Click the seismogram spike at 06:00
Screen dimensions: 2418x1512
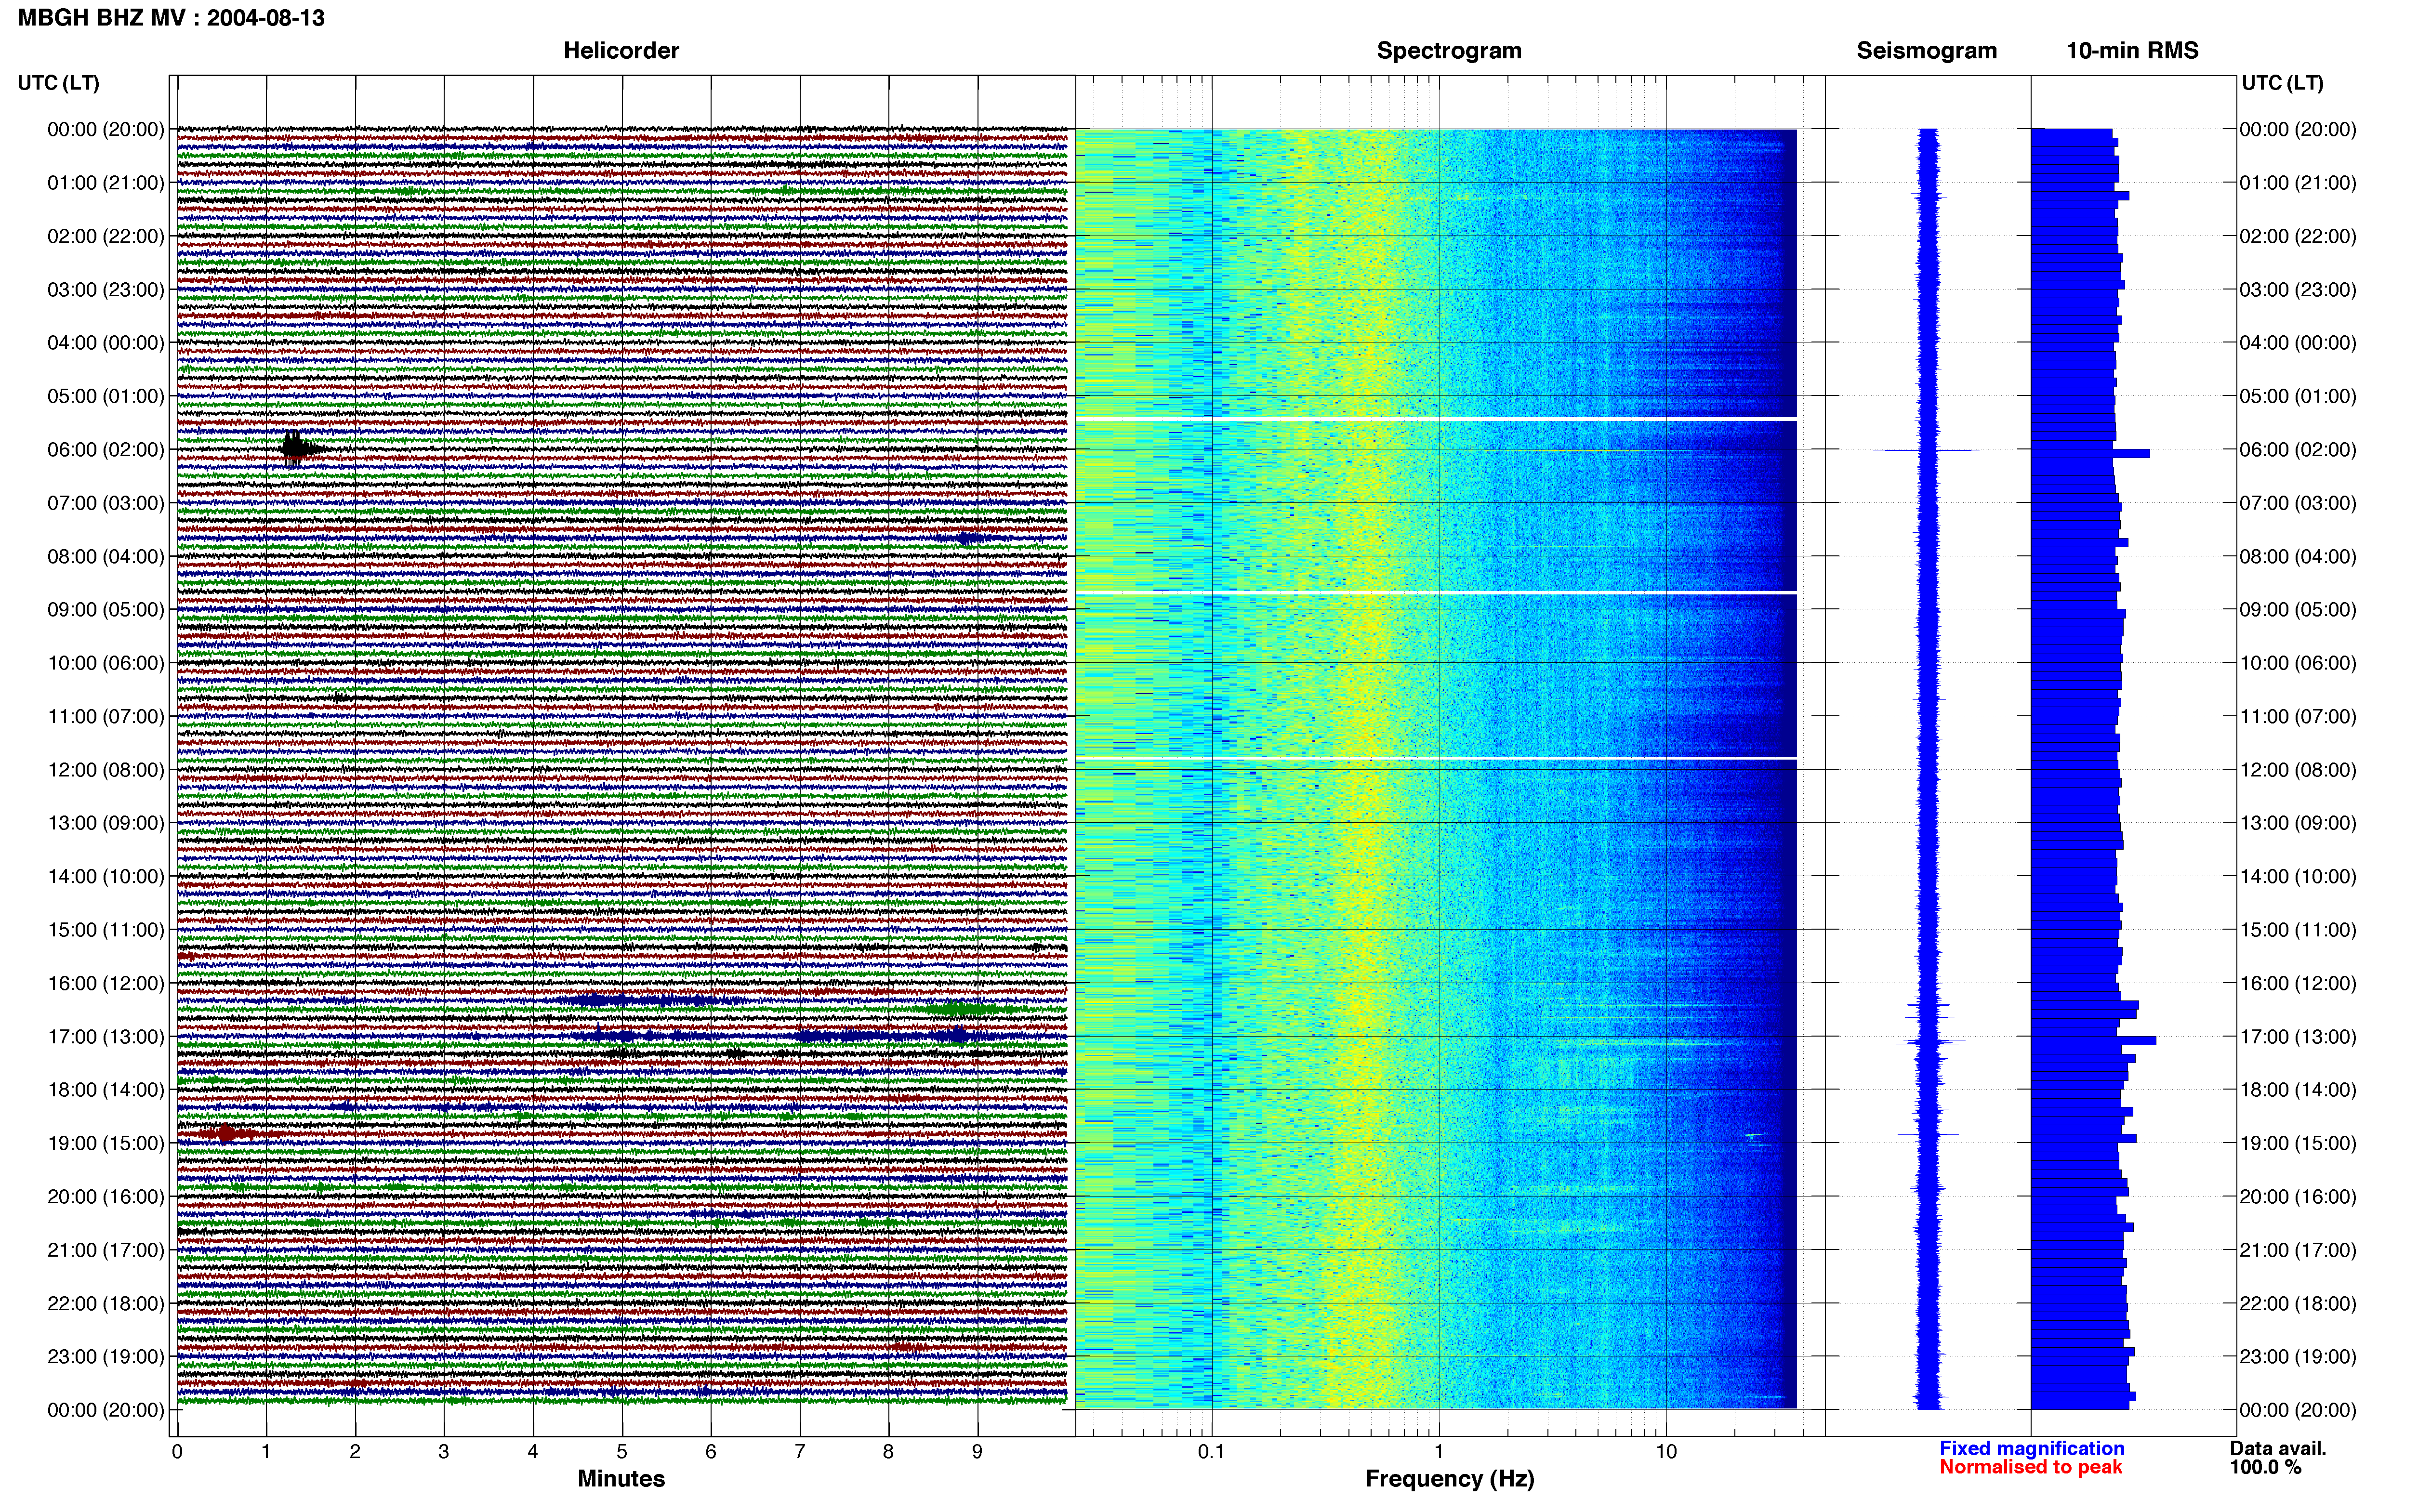[x=1926, y=450]
